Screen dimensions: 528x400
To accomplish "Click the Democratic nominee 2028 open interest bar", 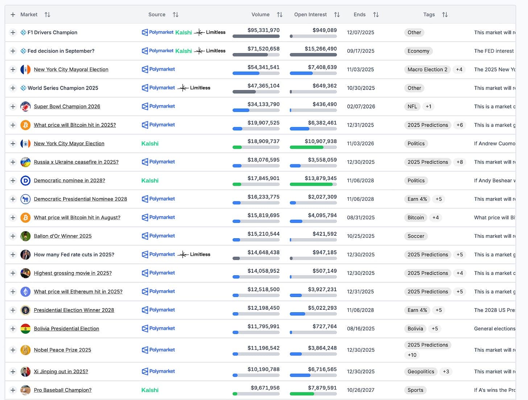I will 313,184.
